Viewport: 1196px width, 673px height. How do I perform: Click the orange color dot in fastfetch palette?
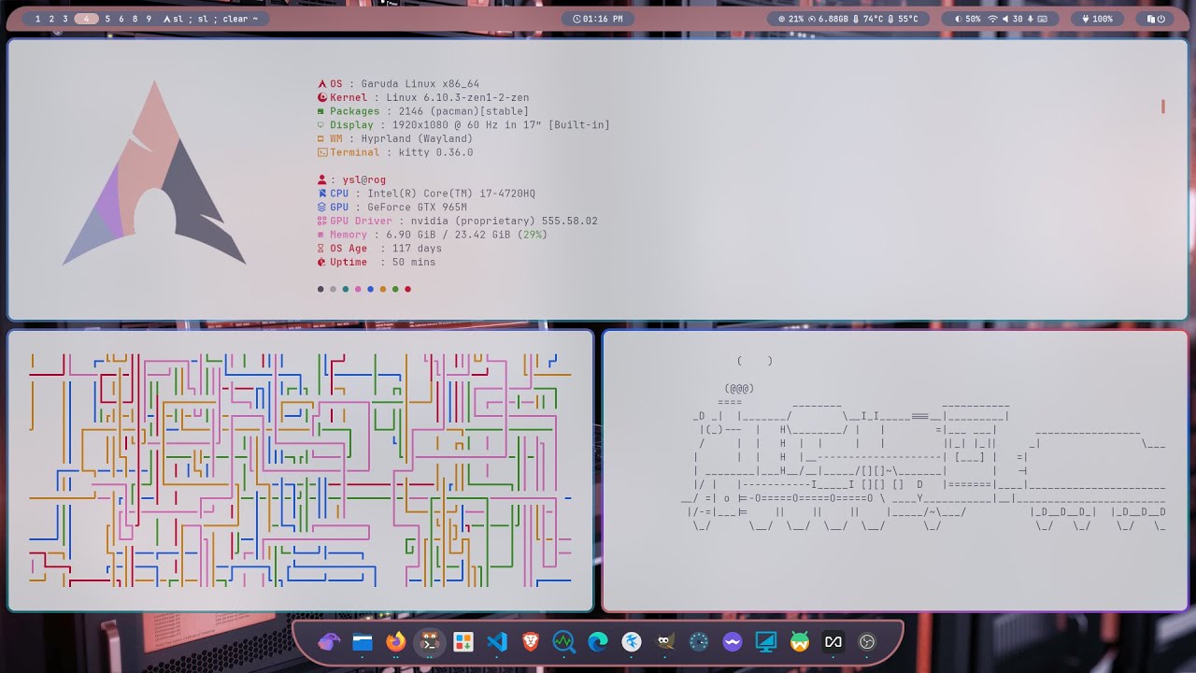click(x=383, y=289)
